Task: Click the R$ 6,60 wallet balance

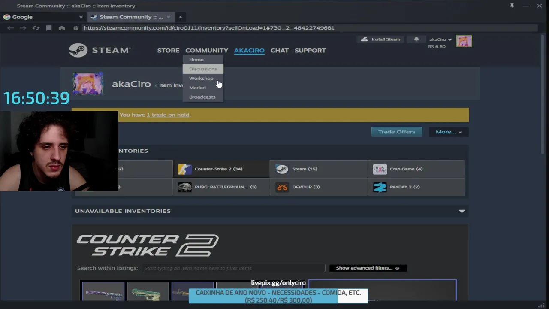Action: click(x=437, y=47)
